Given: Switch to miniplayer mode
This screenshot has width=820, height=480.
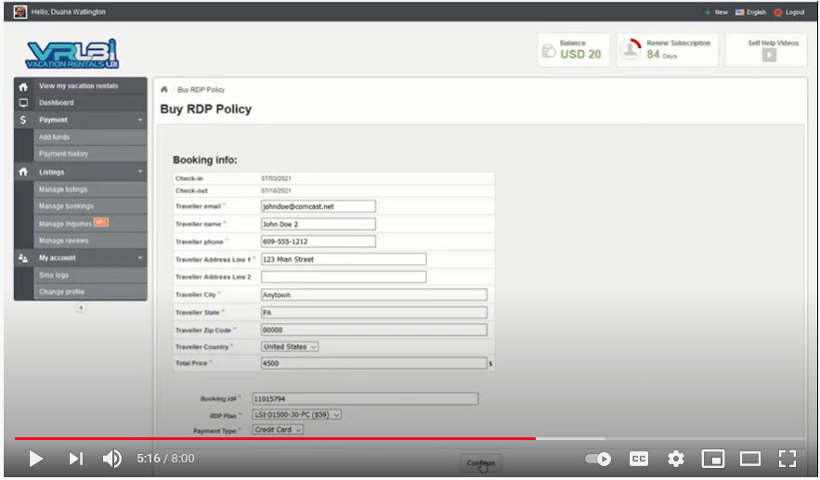Looking at the screenshot, I should [713, 459].
